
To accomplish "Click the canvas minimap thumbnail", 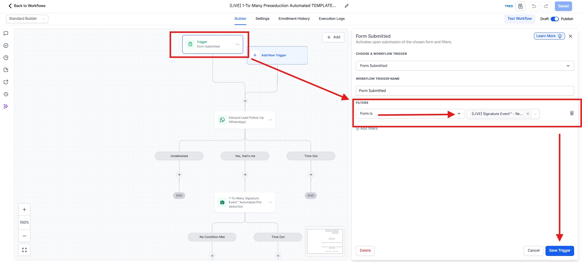I will click(325, 241).
